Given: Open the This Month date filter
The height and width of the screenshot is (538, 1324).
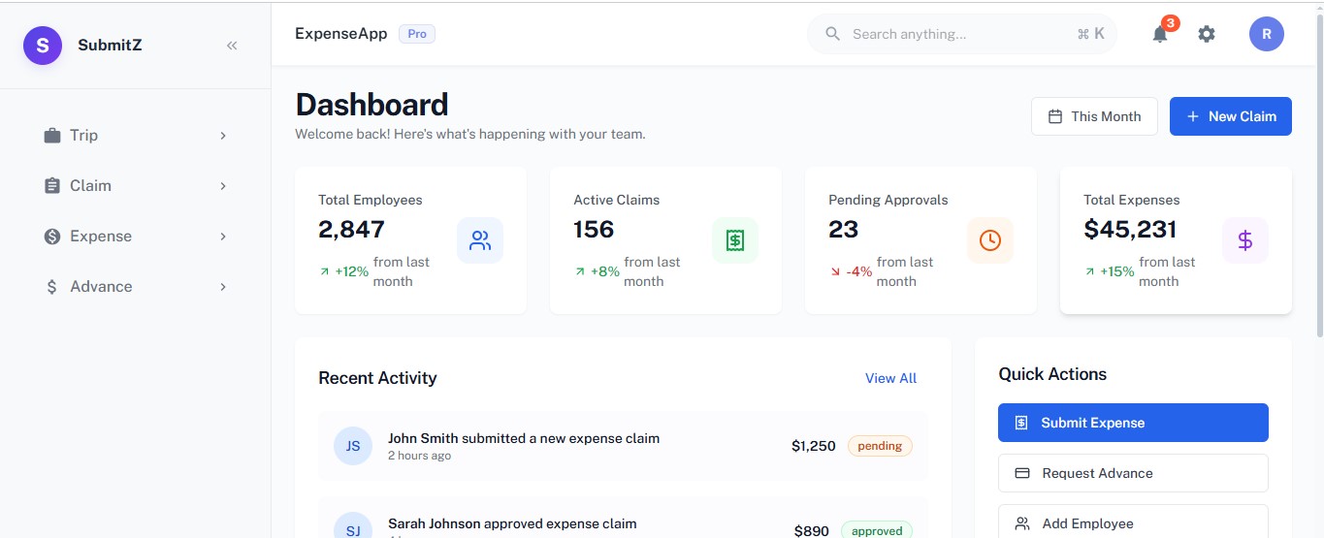Looking at the screenshot, I should click(x=1094, y=116).
